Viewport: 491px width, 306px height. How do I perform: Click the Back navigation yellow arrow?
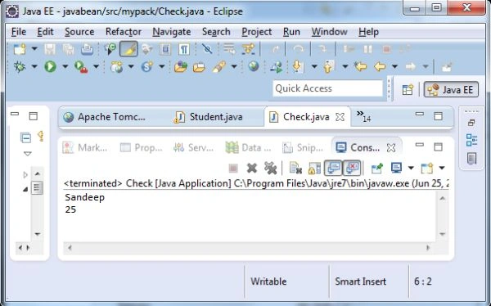point(380,66)
